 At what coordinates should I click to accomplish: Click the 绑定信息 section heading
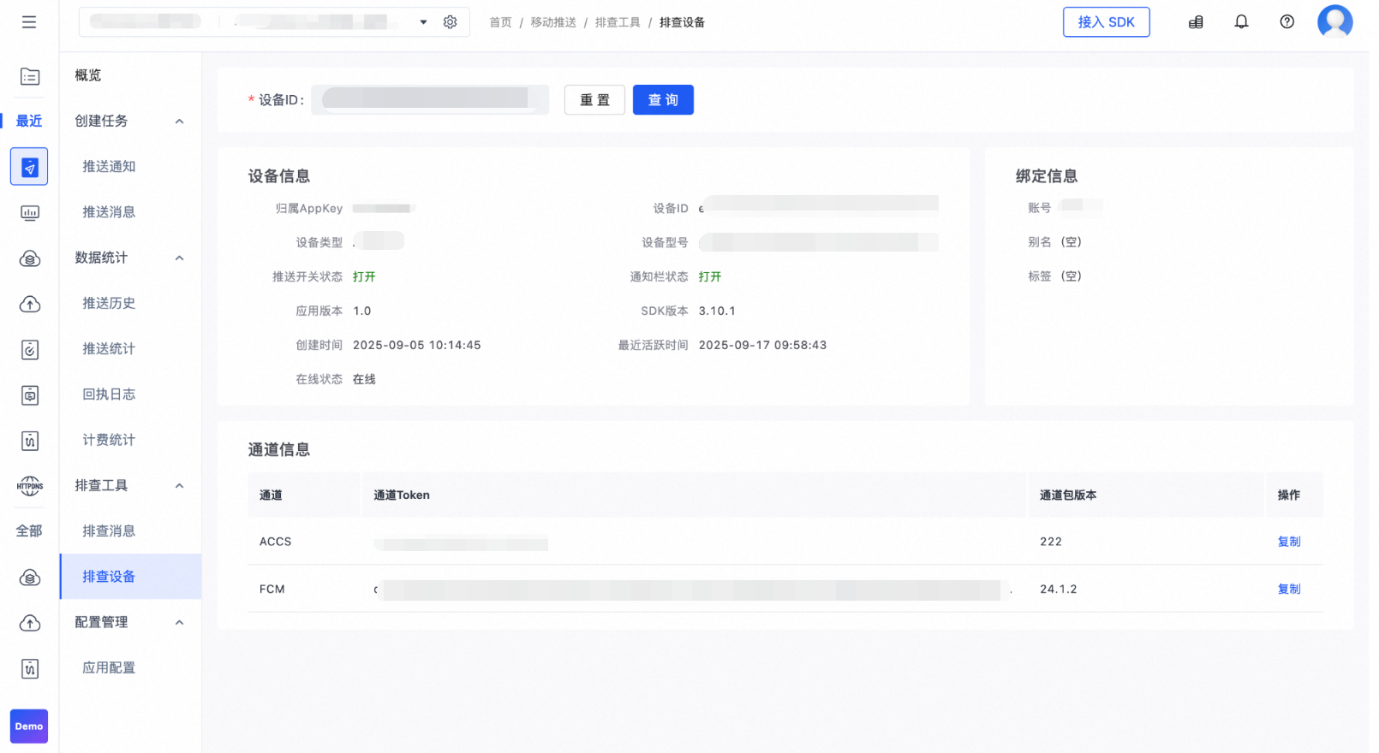(1047, 176)
